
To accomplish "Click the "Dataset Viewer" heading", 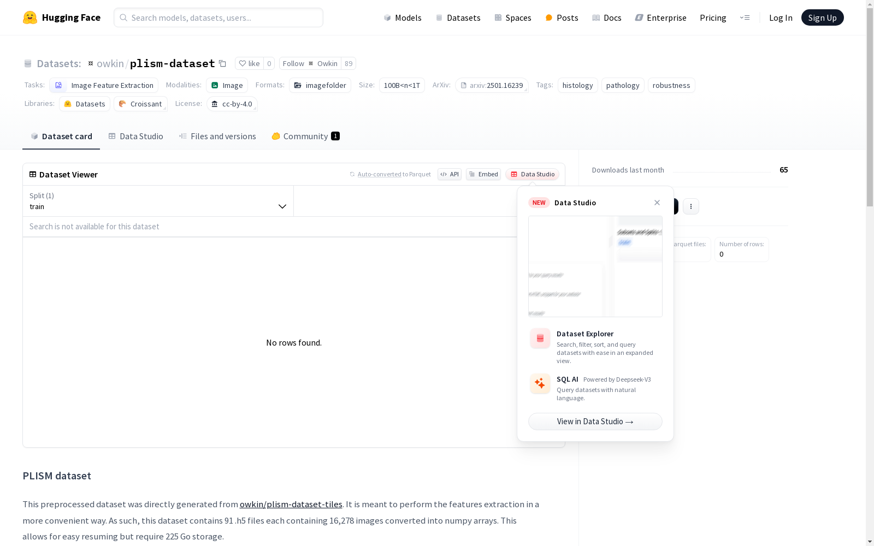I will [68, 174].
